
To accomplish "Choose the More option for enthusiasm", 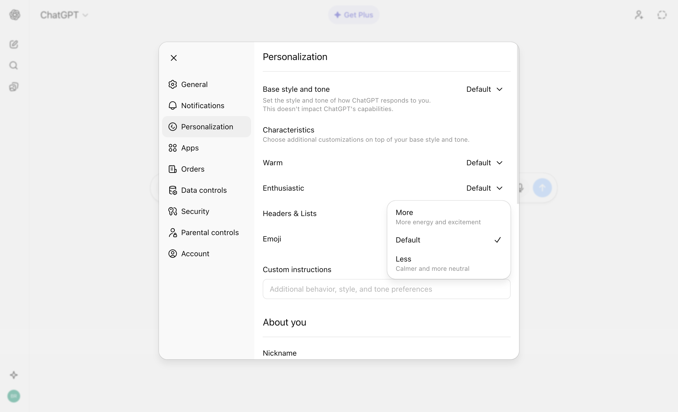I will (449, 217).
